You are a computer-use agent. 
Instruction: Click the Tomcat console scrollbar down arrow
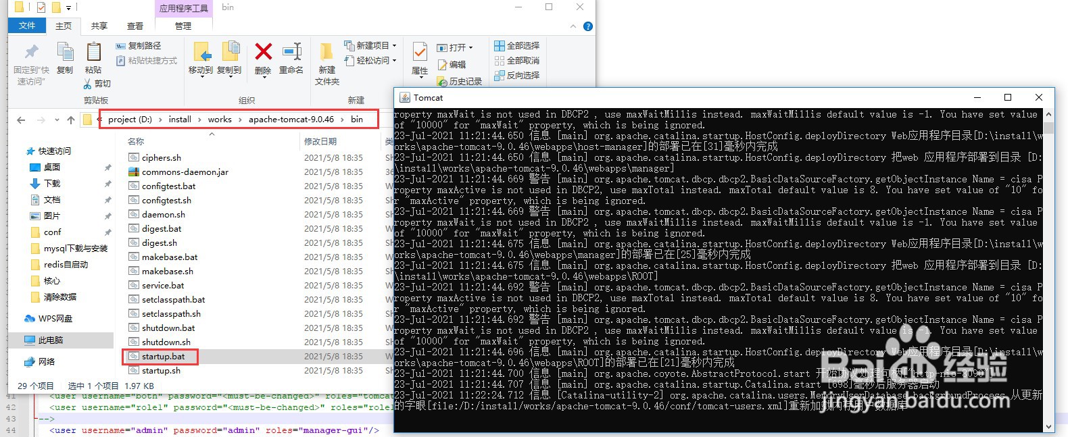tap(1048, 427)
